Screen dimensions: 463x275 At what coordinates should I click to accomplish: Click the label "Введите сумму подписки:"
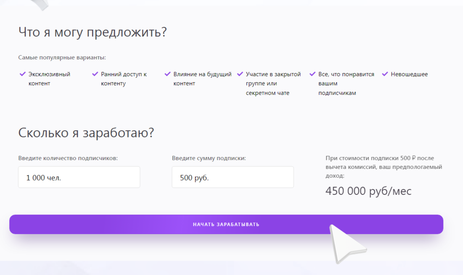209,158
